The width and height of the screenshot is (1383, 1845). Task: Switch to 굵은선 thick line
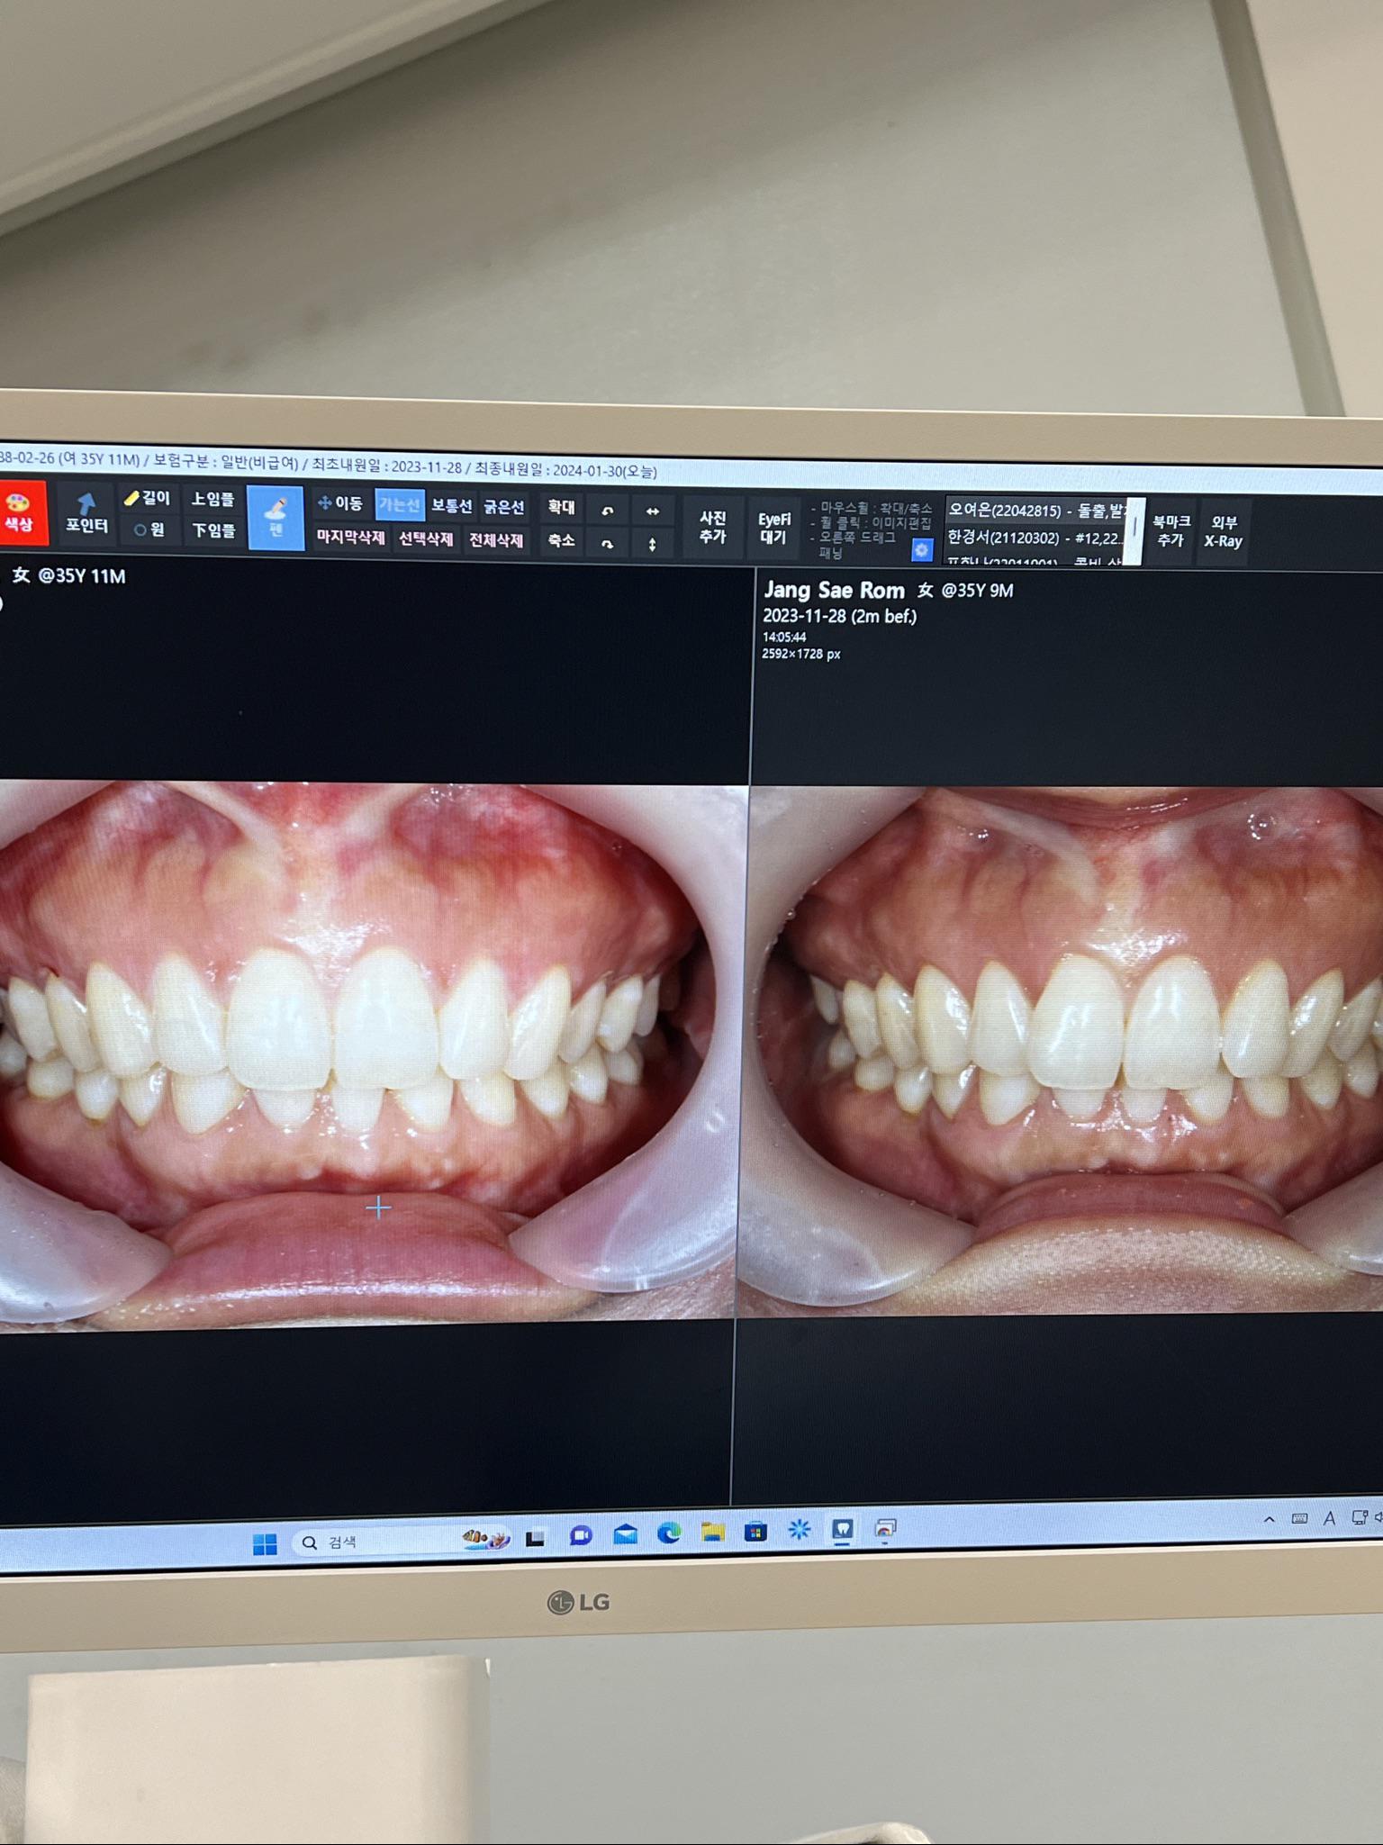(x=504, y=508)
